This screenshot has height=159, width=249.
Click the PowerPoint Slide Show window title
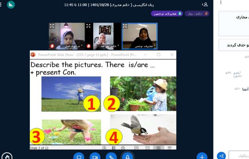pyautogui.click(x=87, y=55)
